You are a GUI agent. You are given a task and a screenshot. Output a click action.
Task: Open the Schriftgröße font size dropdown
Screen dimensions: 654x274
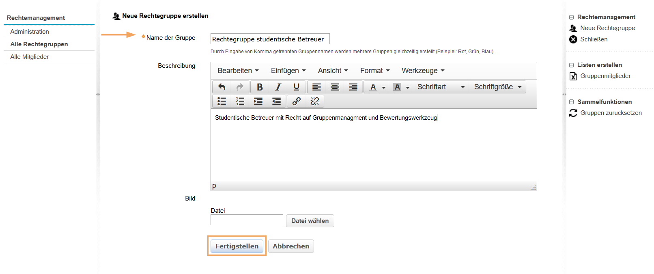click(498, 87)
